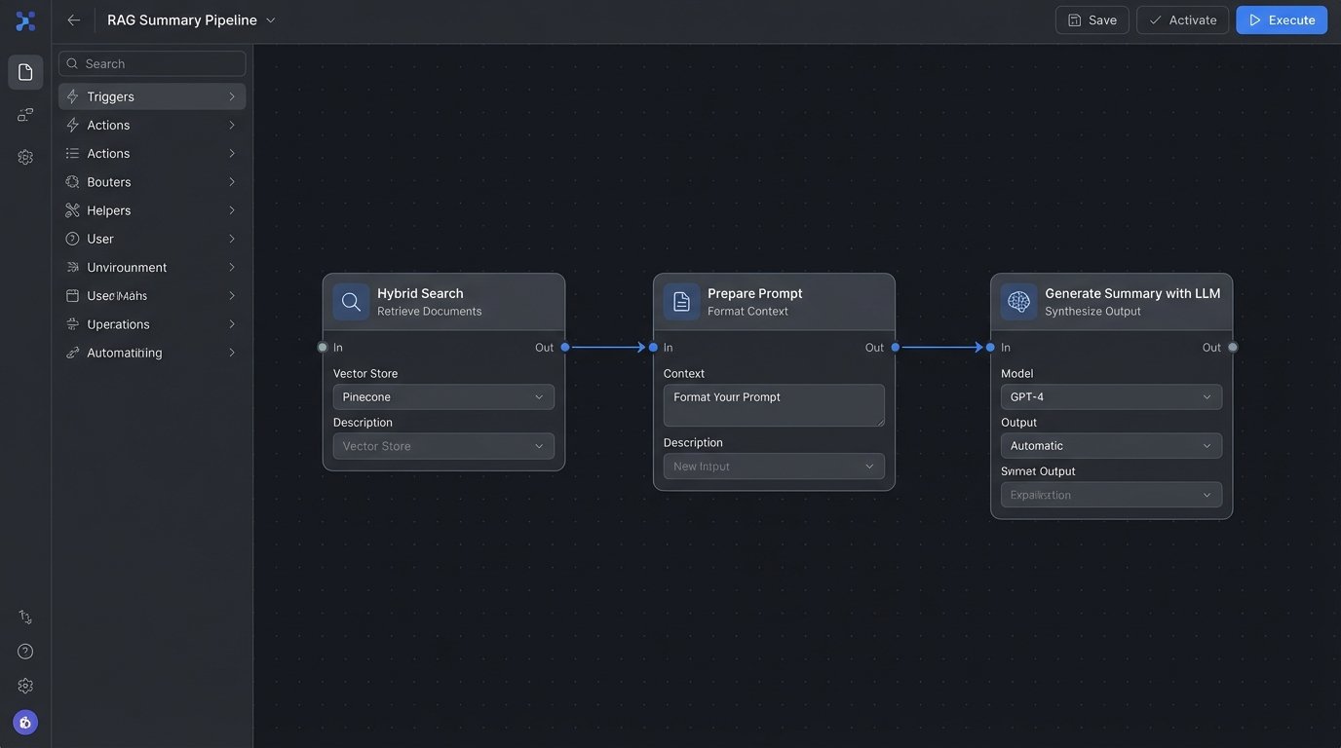Open the workflow editor icon in the left rail
The image size is (1341, 748).
tap(21, 112)
